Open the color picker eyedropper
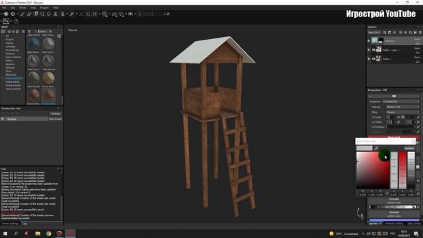 [376, 148]
